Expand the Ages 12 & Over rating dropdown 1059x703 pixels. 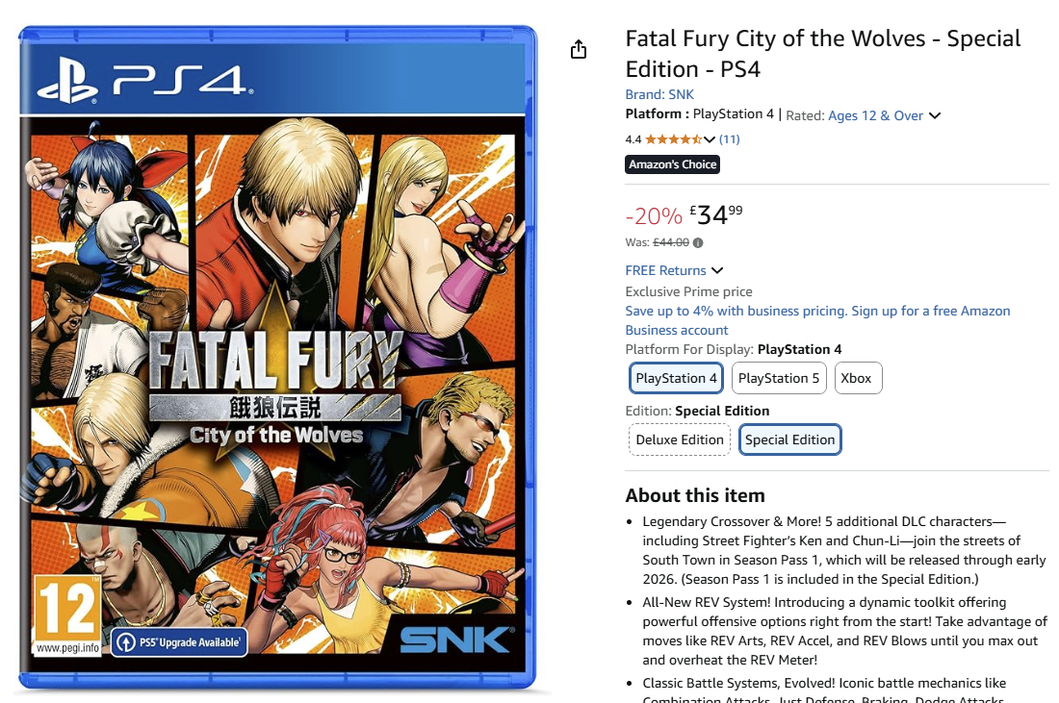point(934,115)
